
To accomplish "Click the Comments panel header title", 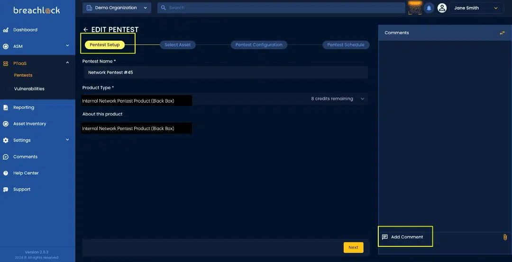I will [x=397, y=33].
